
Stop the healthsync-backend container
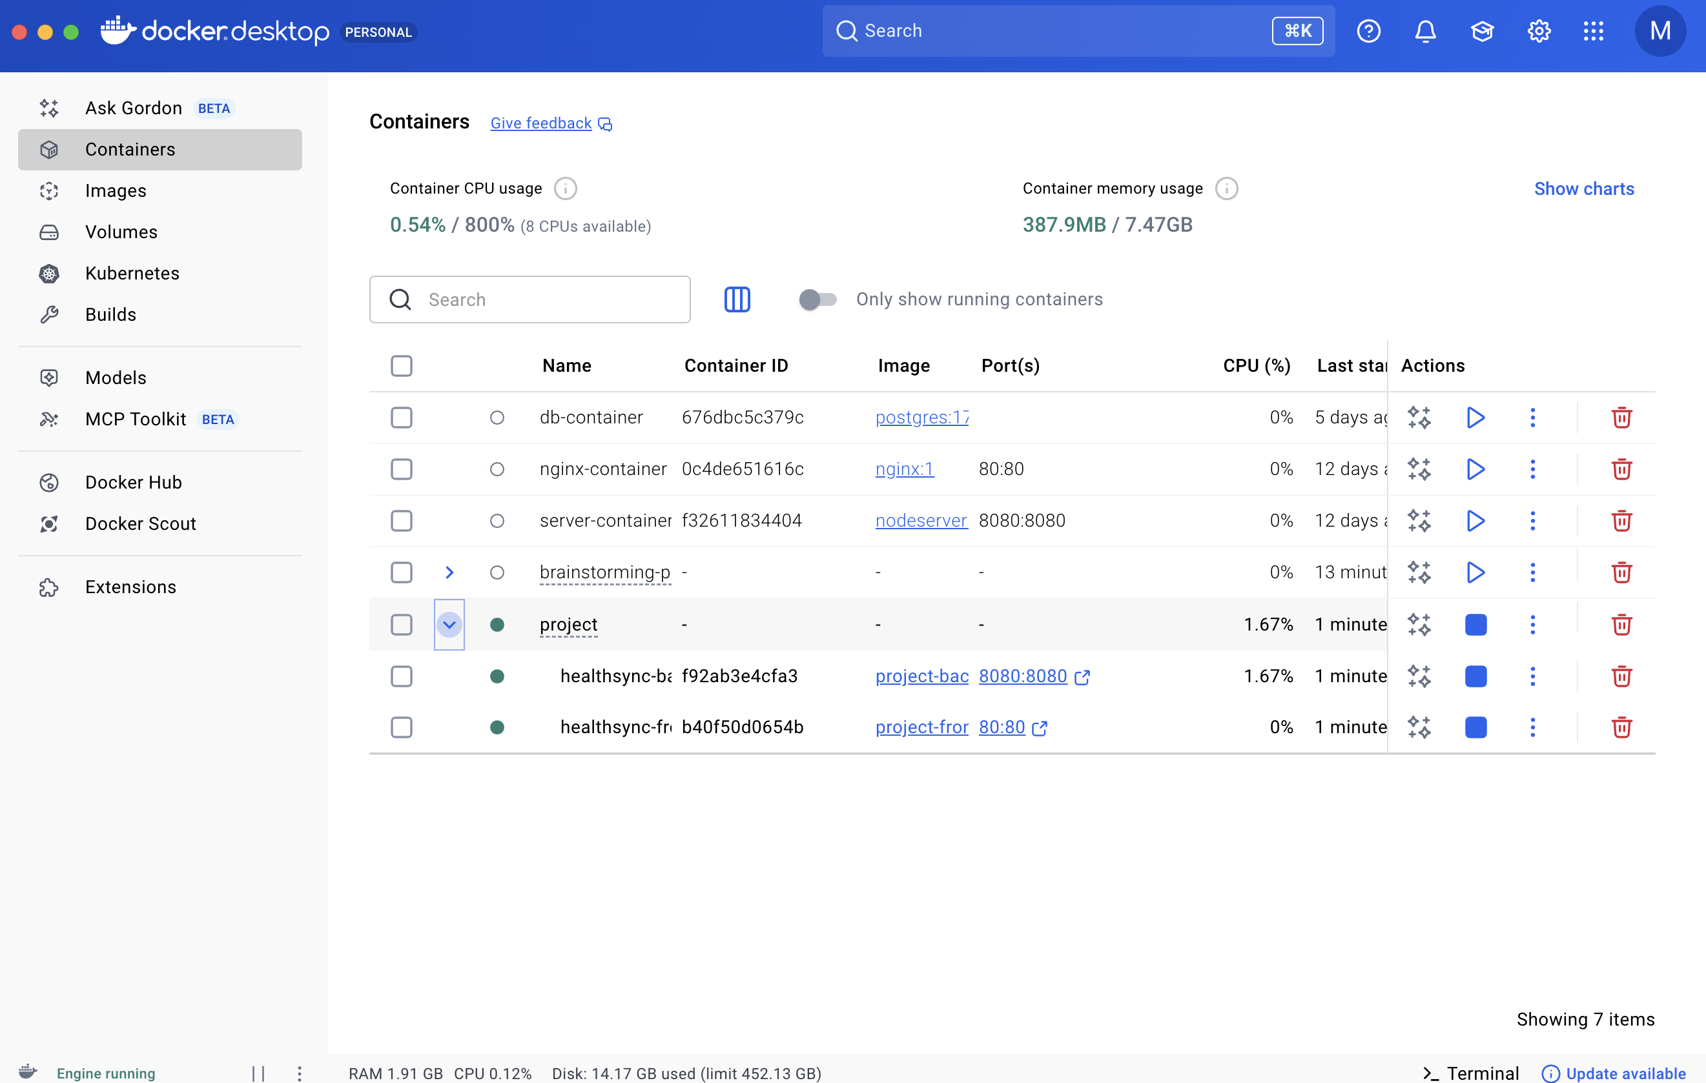point(1475,676)
